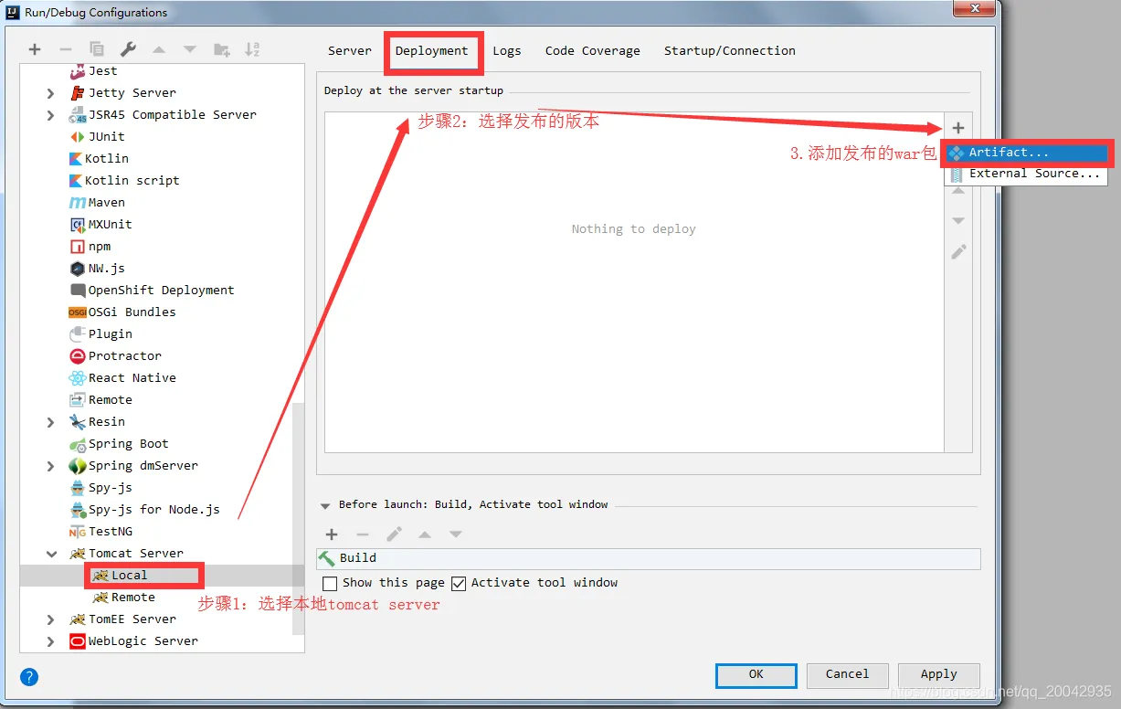Screen dimensions: 1121x709
Task: Remove the selected Before launch task
Action: tap(363, 534)
